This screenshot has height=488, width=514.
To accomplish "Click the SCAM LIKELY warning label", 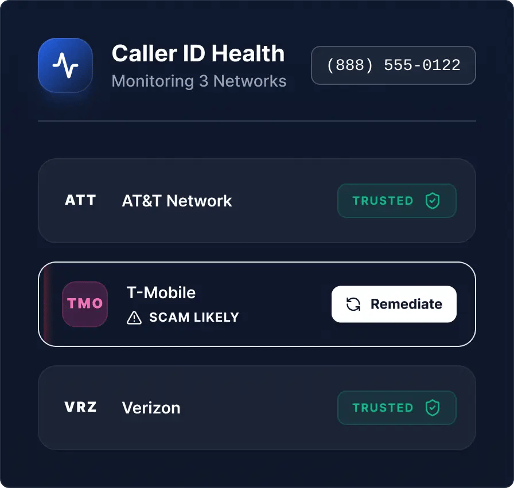I will tap(194, 317).
